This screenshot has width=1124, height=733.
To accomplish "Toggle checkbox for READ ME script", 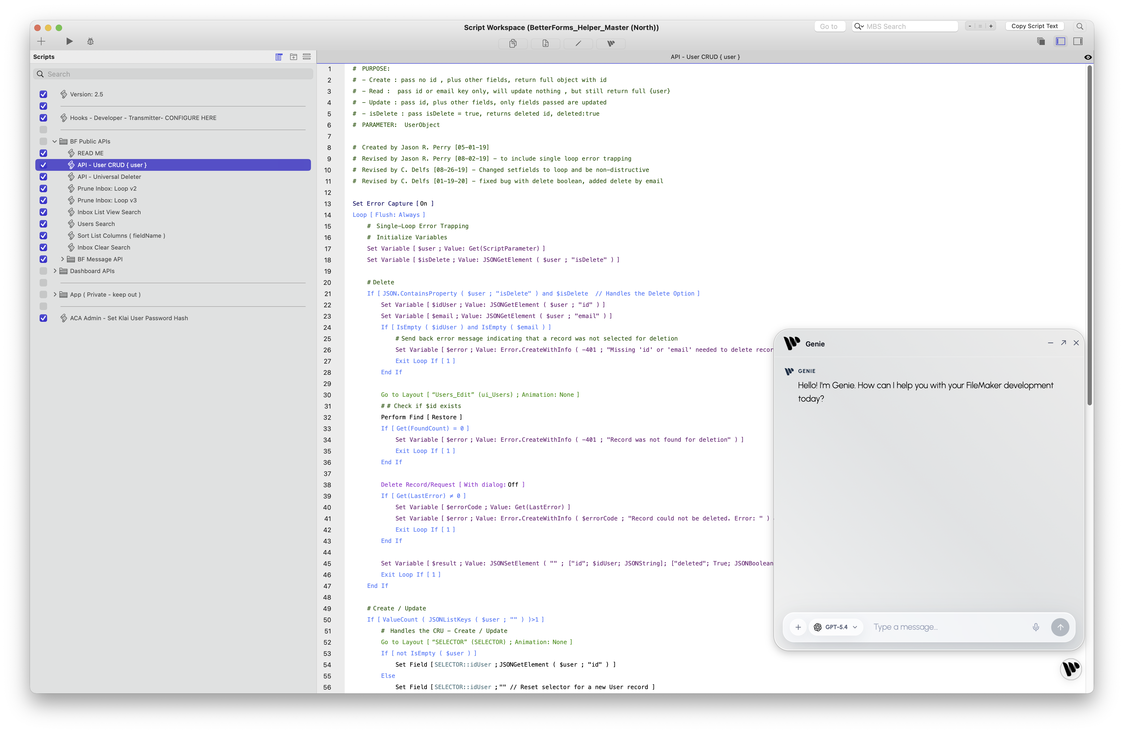I will 43,153.
